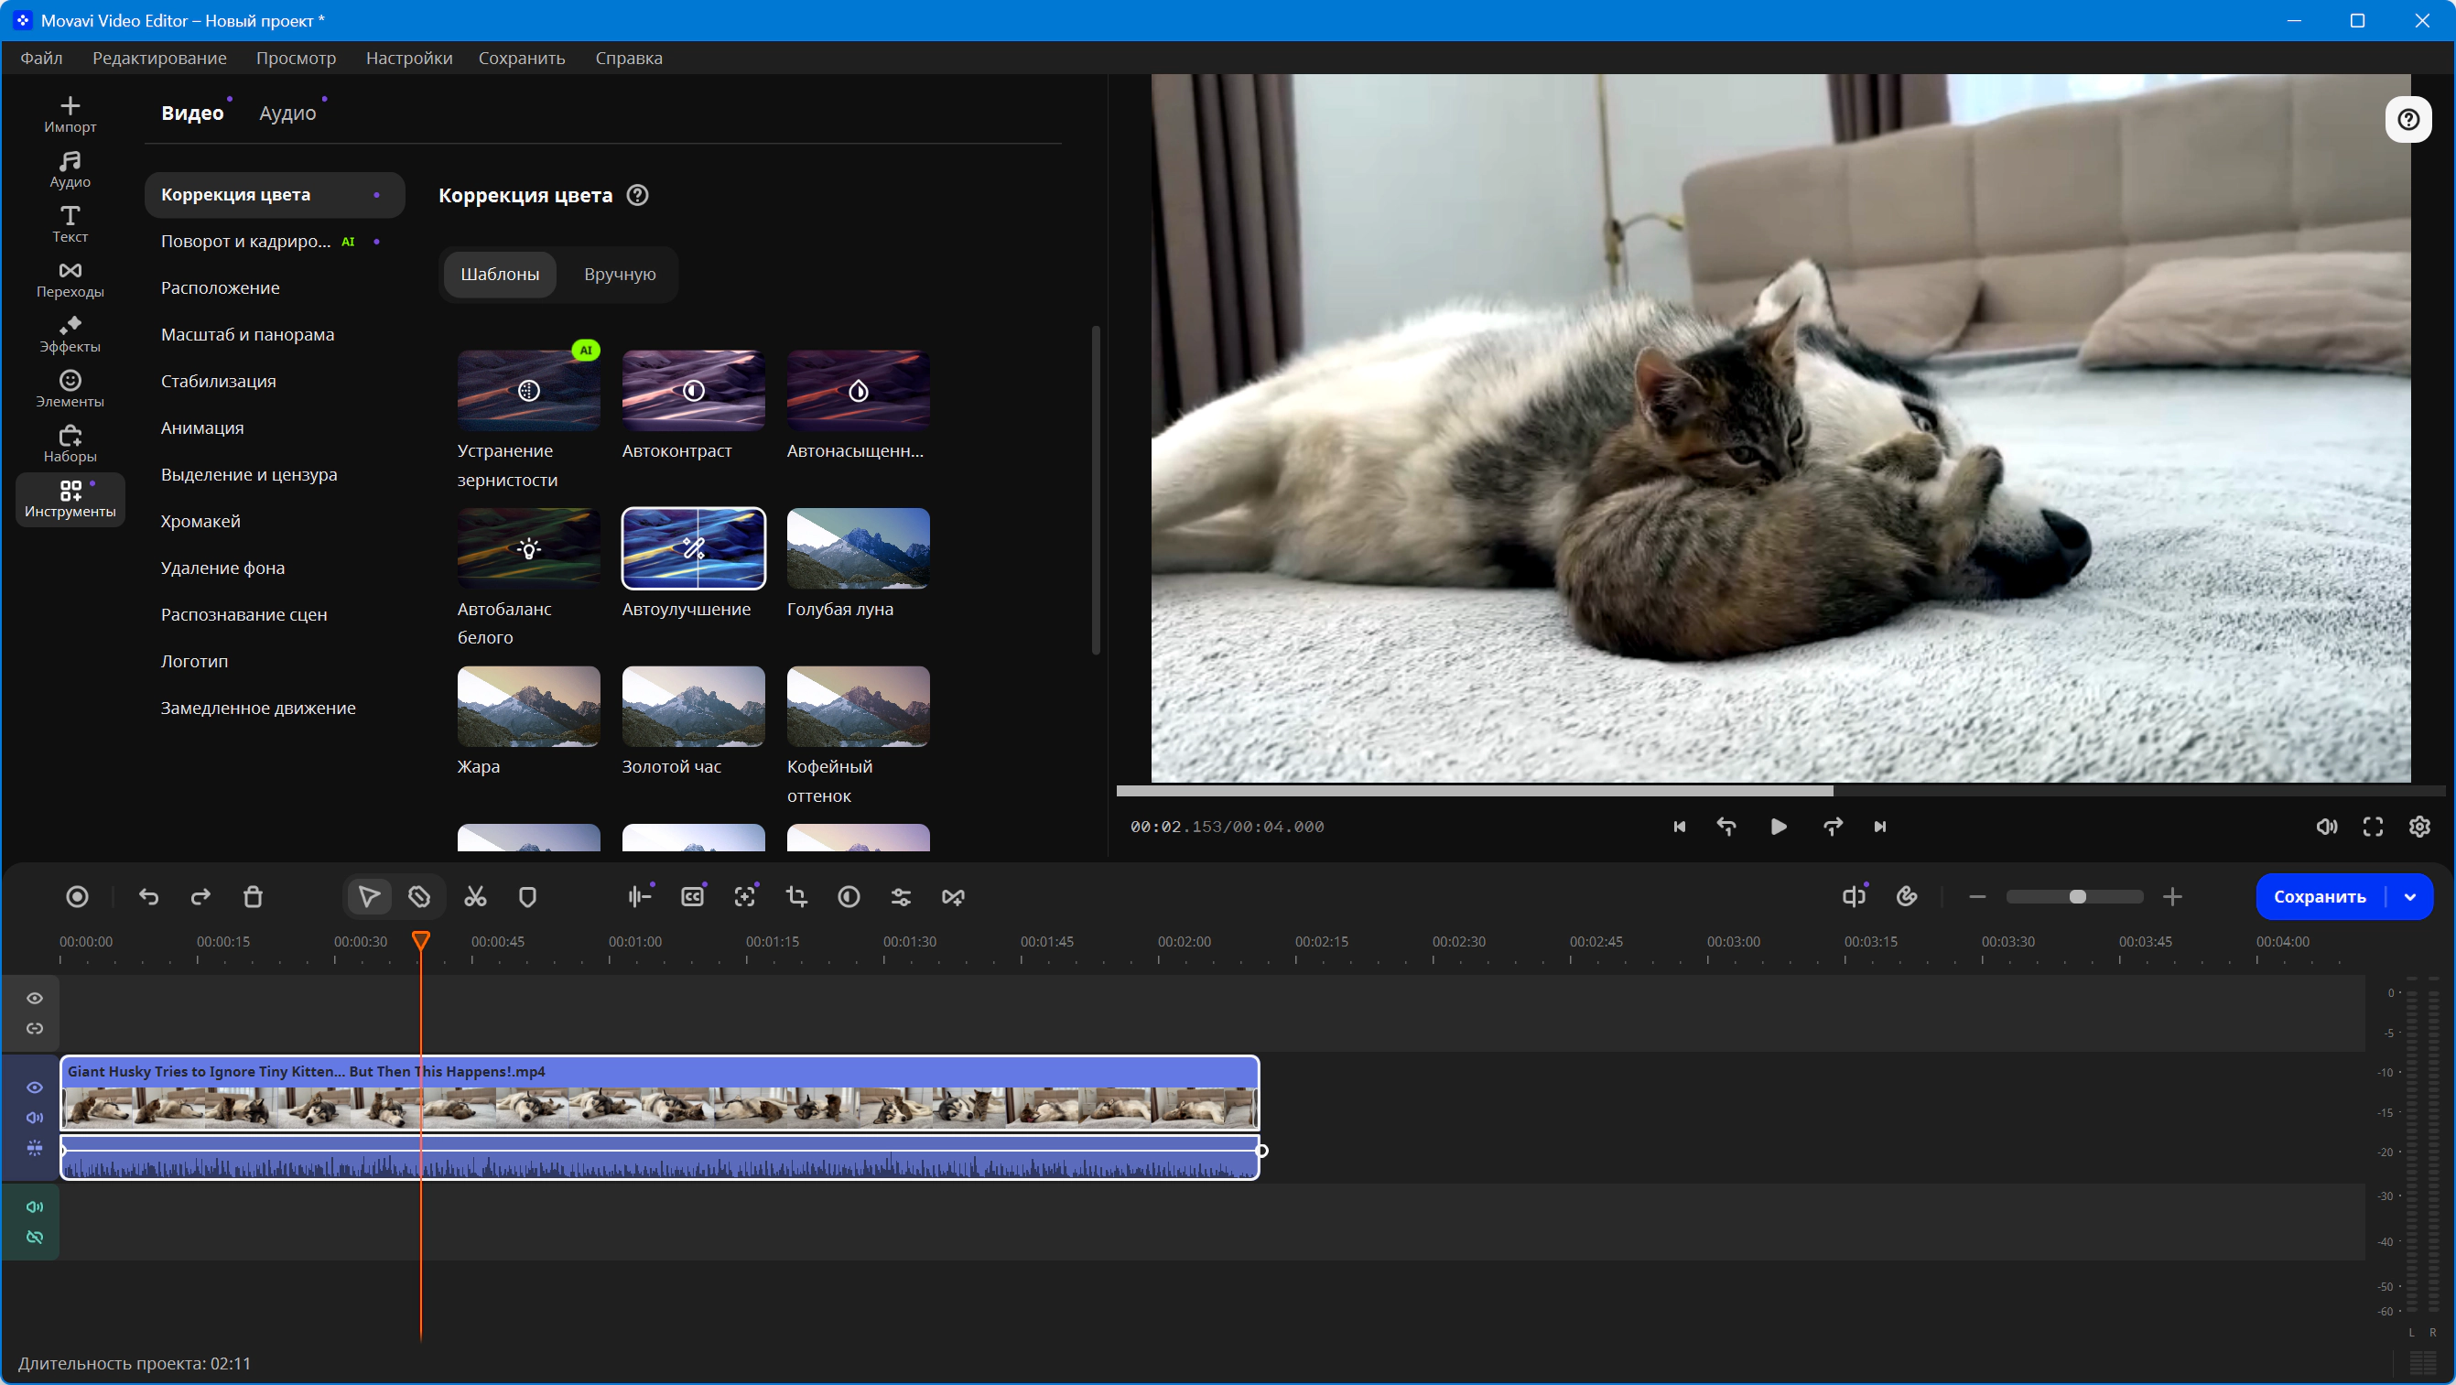Open Transitions panel in sidebar
Screen dimensions: 2456x1385
pos(70,279)
